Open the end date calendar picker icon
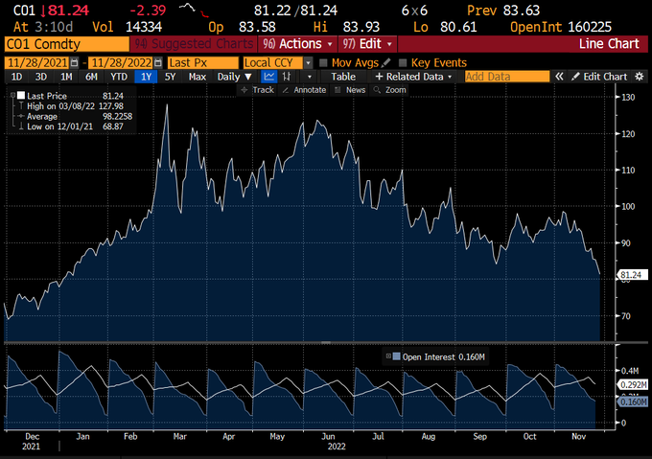 158,62
